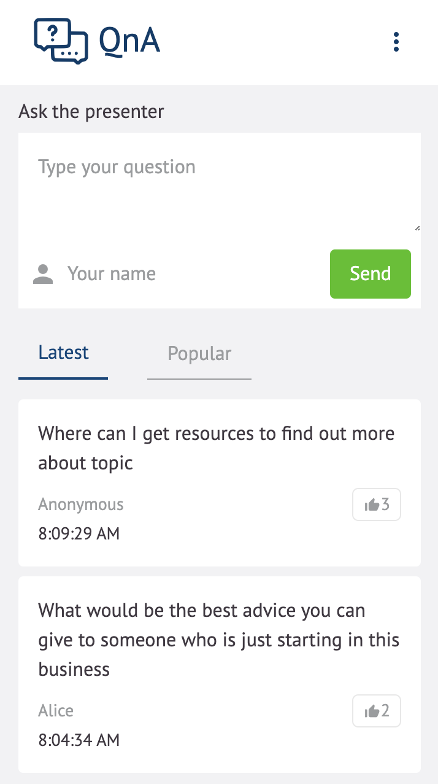Click the timestamp 8:09:29 AM
Screen dimensions: 438x784
click(79, 533)
